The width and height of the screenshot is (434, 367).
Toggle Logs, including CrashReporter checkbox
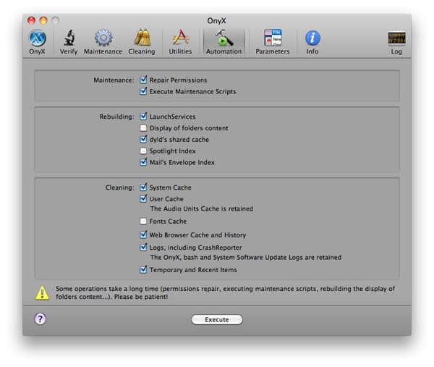coord(143,248)
